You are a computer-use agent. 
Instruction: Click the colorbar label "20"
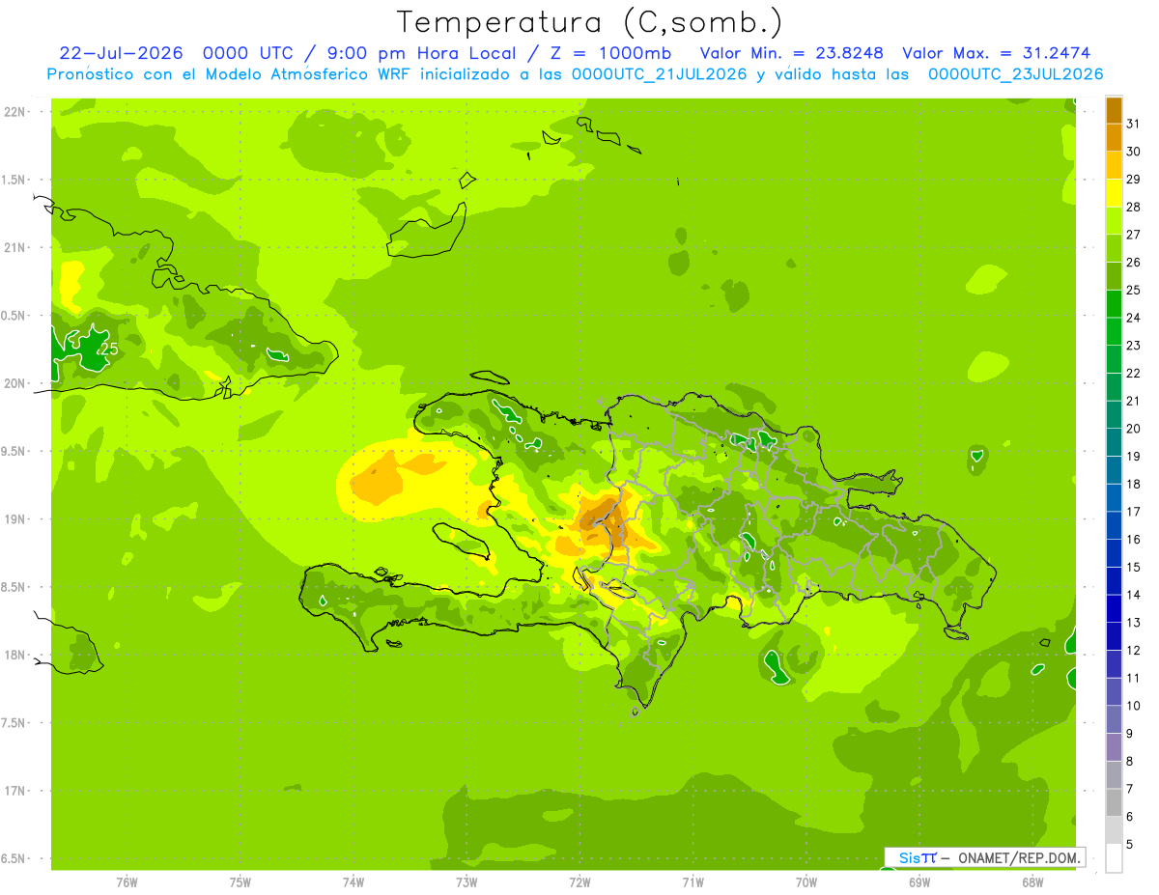click(1134, 429)
